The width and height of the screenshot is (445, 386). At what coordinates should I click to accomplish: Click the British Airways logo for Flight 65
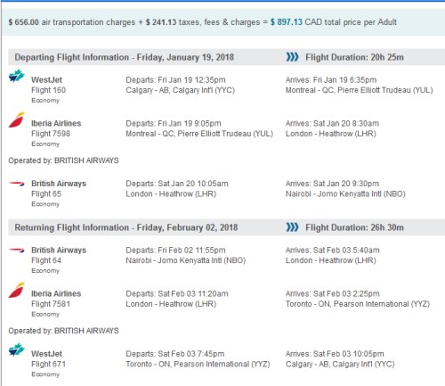(16, 184)
